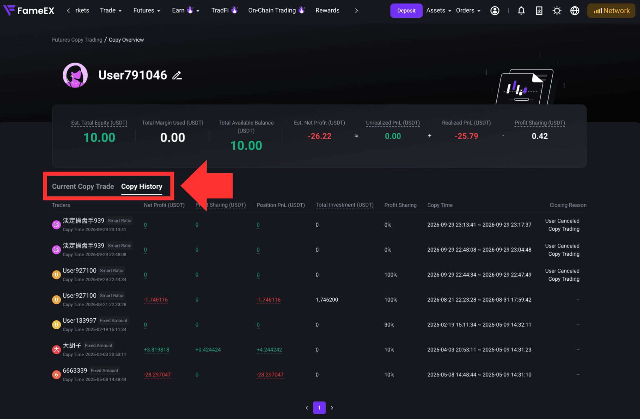Open the notifications bell icon
640x419 pixels.
tap(521, 11)
